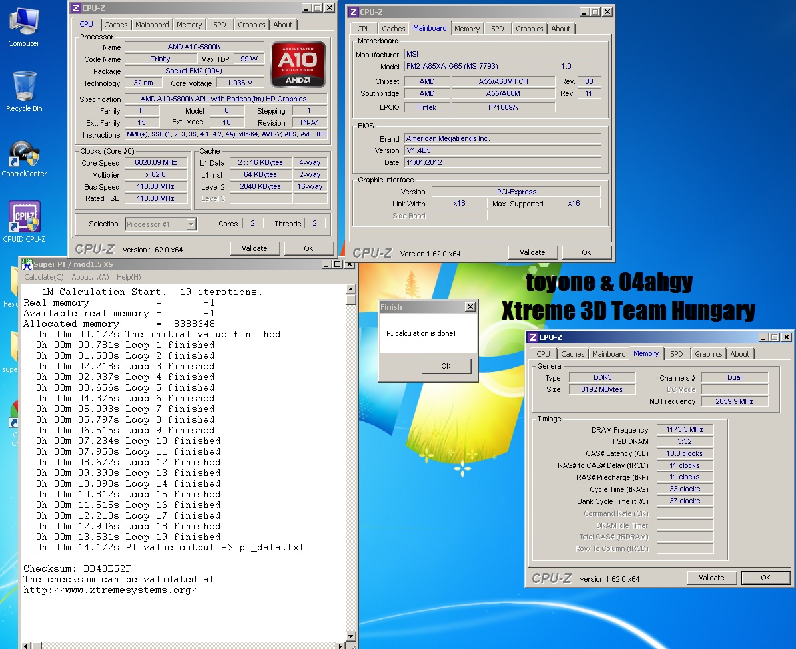Open Memory tab in CPU window
The height and width of the screenshot is (649, 796).
pyautogui.click(x=189, y=25)
